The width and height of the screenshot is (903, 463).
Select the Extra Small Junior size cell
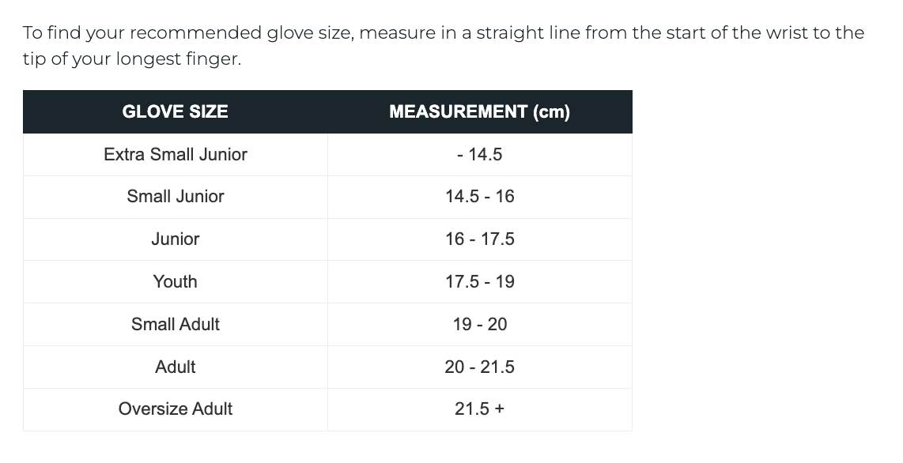tap(175, 155)
